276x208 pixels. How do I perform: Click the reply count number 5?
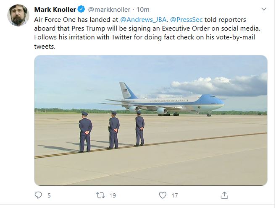pos(49,195)
